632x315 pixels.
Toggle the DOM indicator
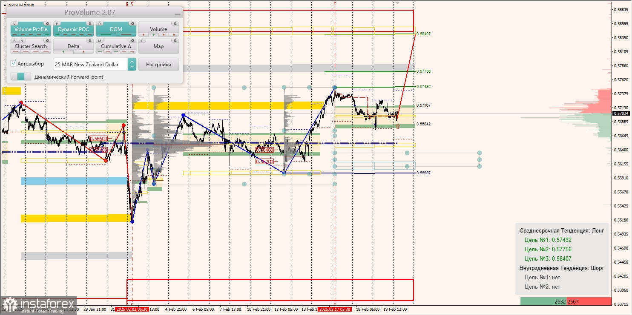tap(116, 29)
